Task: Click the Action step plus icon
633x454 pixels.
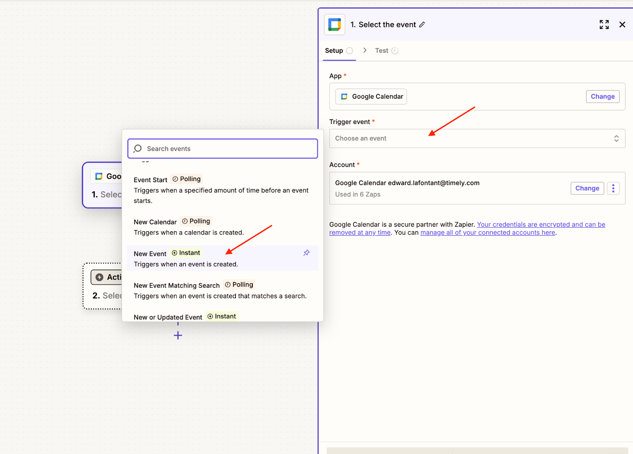Action: (100, 277)
